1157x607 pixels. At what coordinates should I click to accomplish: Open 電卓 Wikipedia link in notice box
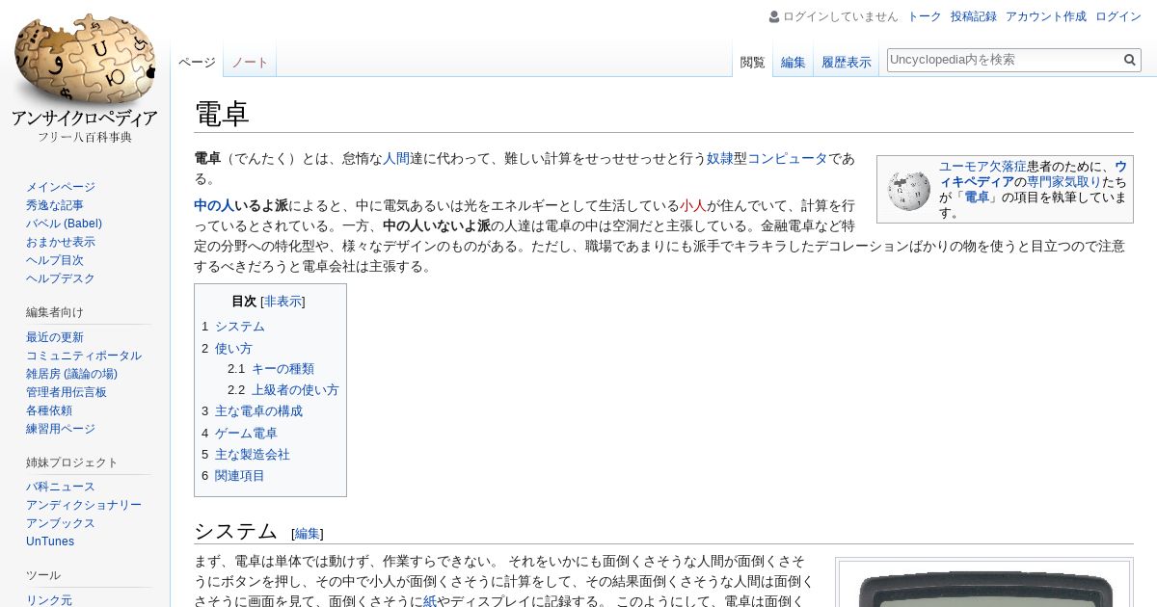coord(977,197)
